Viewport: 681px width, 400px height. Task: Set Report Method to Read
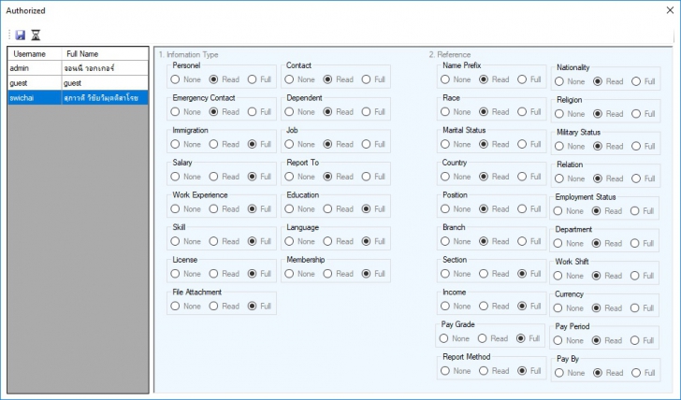[x=495, y=371]
